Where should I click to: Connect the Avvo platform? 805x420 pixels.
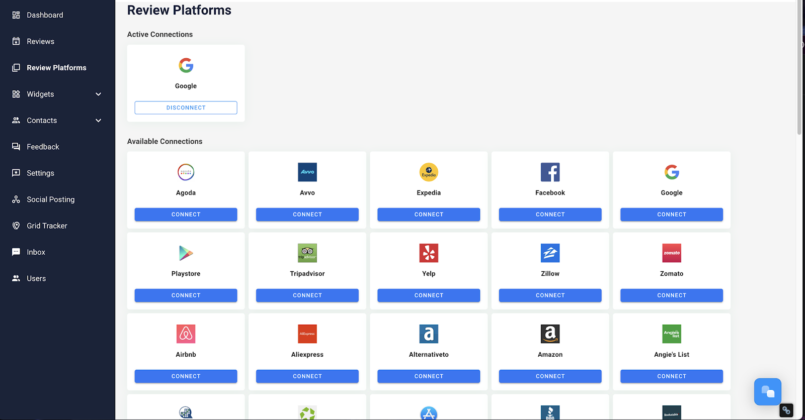coord(307,215)
